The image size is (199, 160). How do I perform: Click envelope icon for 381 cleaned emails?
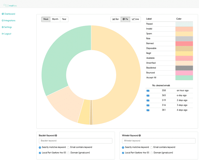tap(148, 110)
